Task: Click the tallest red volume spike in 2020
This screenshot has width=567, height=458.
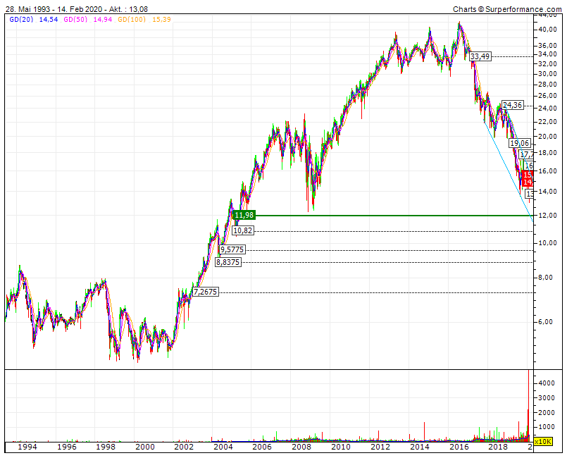Action: pos(529,405)
